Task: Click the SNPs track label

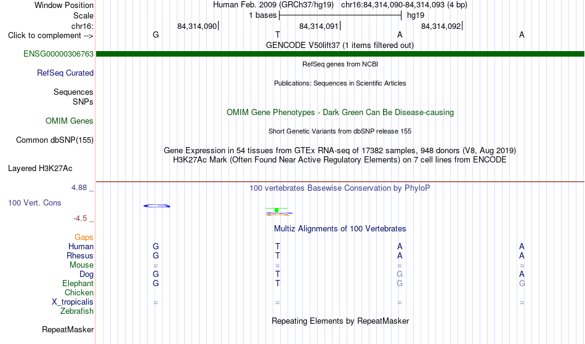Action: pyautogui.click(x=83, y=102)
